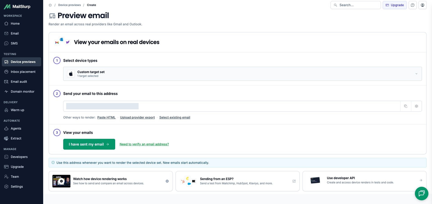This screenshot has width=432, height=204.
Task: Open the user account profile icon
Action: (x=423, y=5)
